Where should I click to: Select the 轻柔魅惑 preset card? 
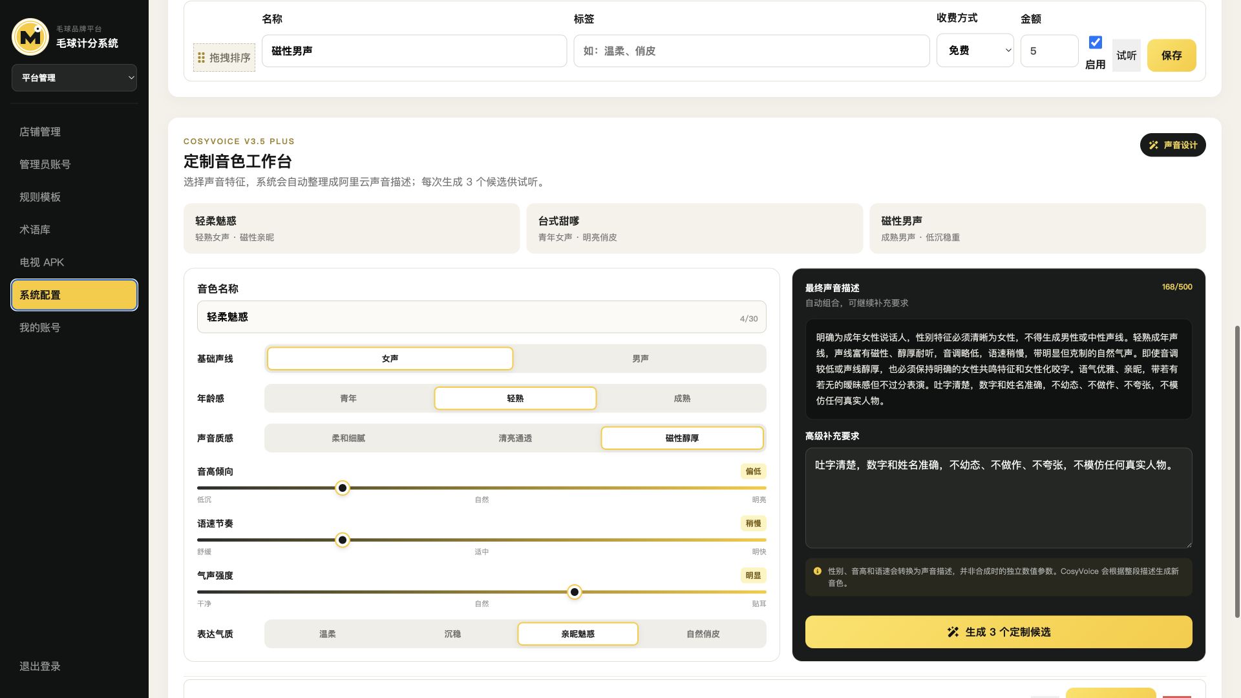pos(352,229)
